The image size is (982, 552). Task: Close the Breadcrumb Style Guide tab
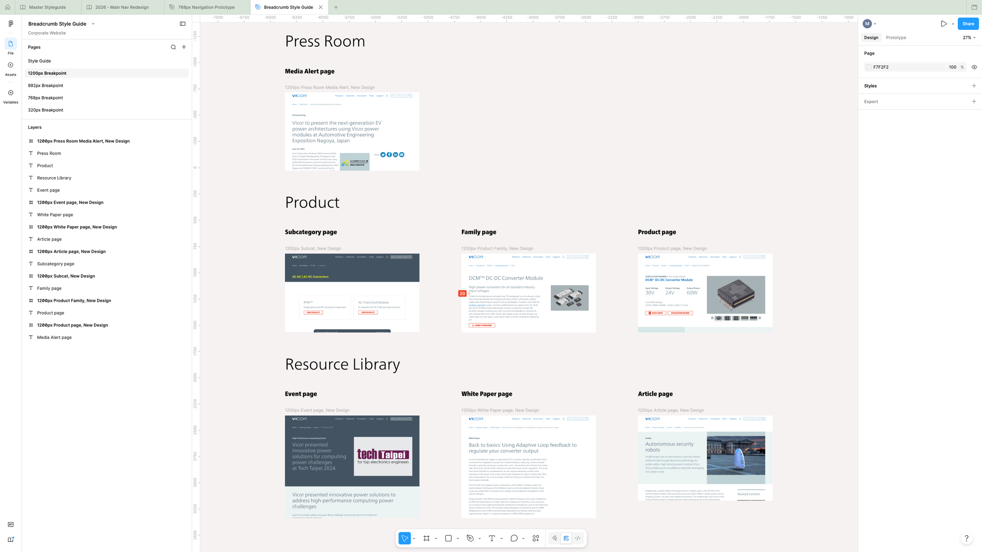pyautogui.click(x=321, y=7)
